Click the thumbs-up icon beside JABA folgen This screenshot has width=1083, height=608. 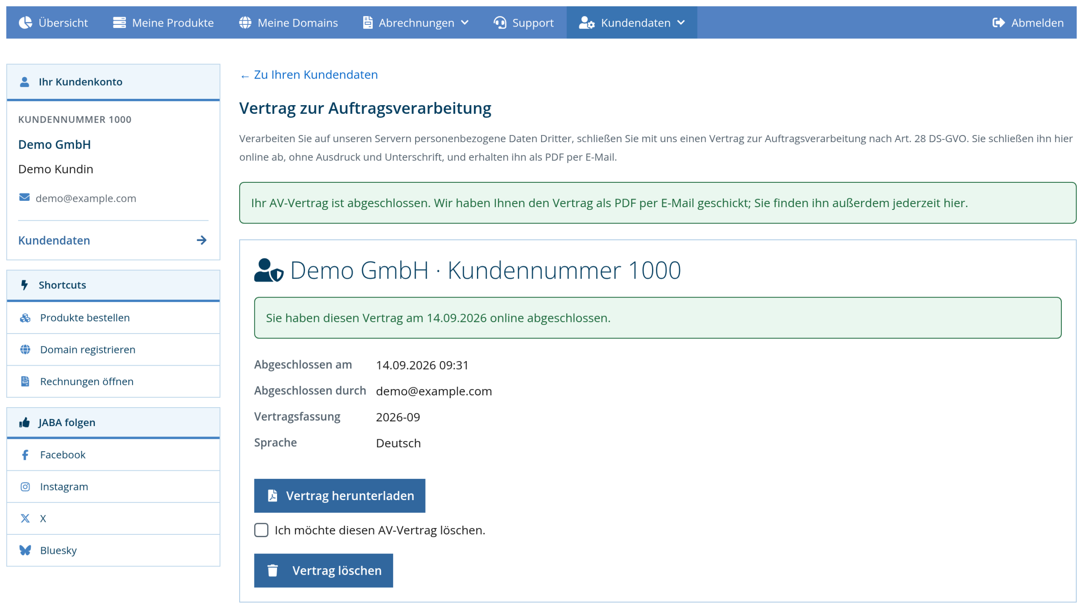[24, 422]
